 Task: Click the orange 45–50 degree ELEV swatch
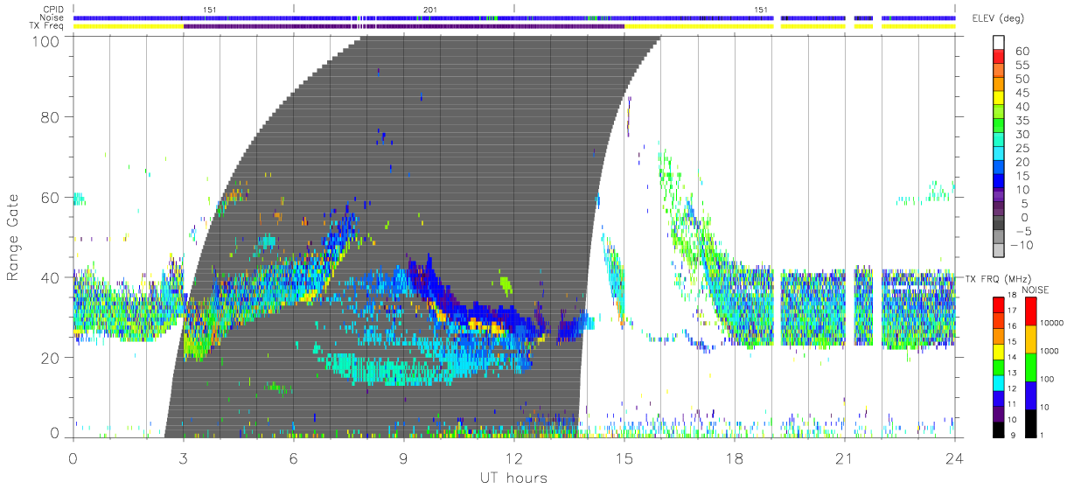tap(1000, 85)
